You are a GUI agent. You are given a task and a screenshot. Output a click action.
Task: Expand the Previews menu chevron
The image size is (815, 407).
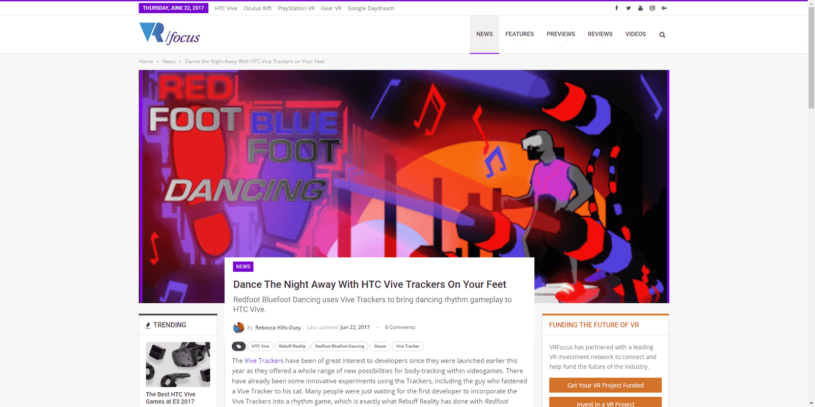point(561,48)
